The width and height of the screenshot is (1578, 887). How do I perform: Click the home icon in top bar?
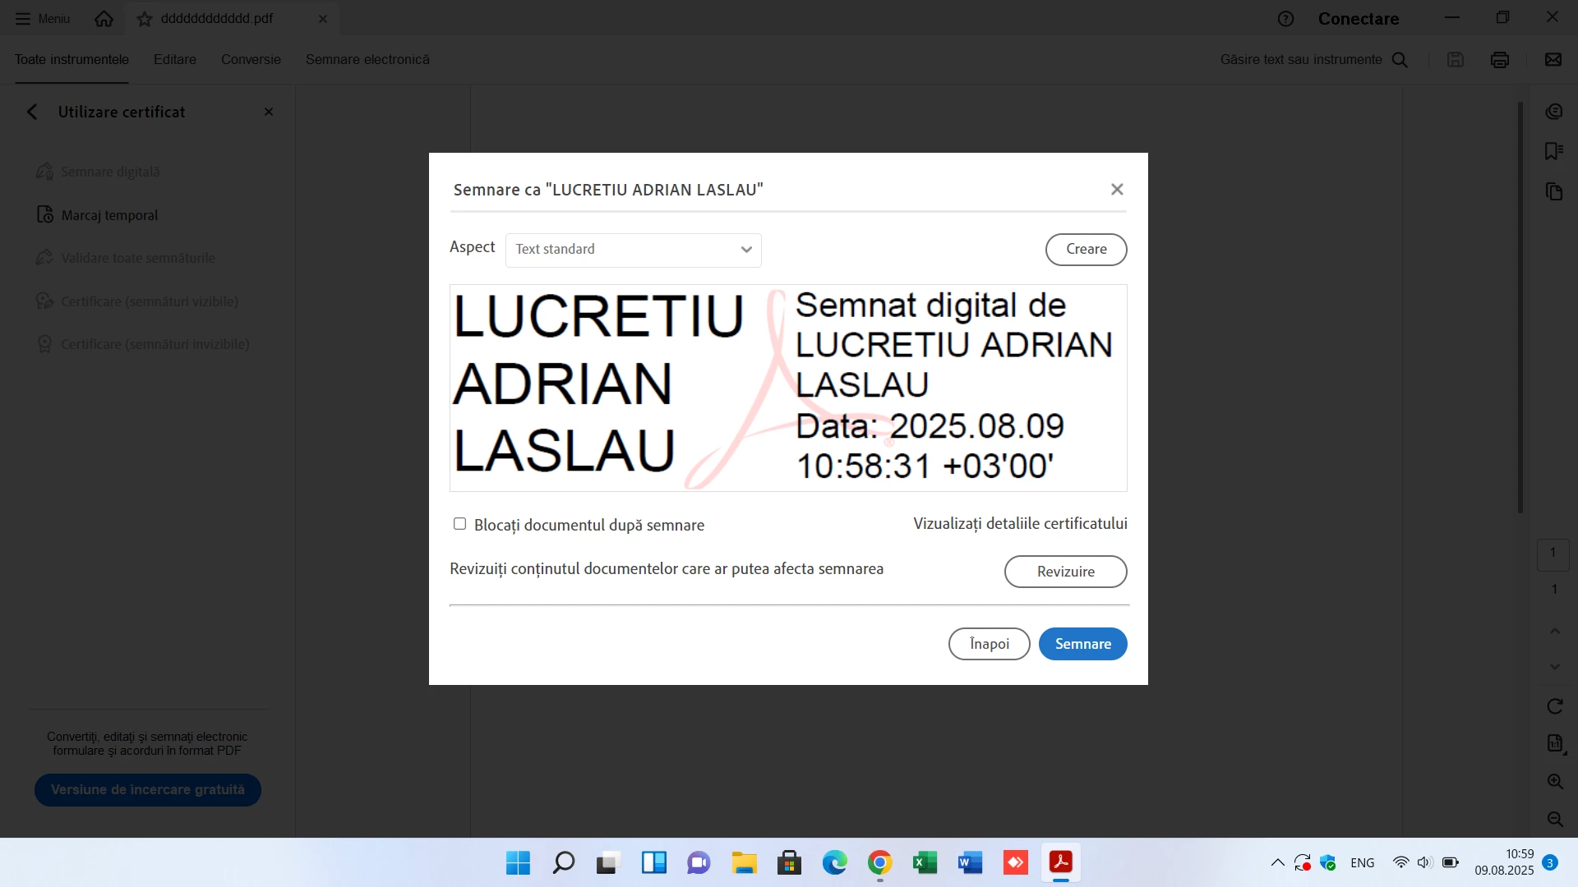coord(104,19)
